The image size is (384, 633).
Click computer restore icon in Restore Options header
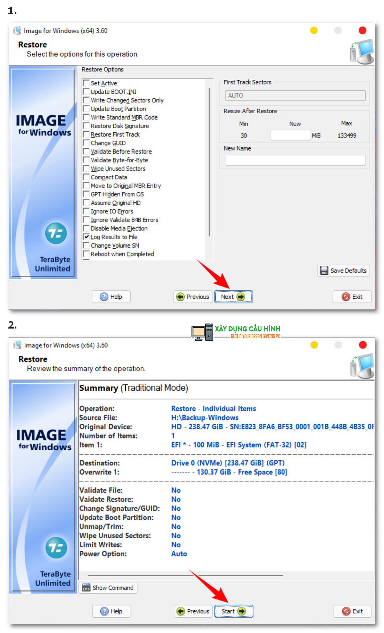(x=362, y=51)
